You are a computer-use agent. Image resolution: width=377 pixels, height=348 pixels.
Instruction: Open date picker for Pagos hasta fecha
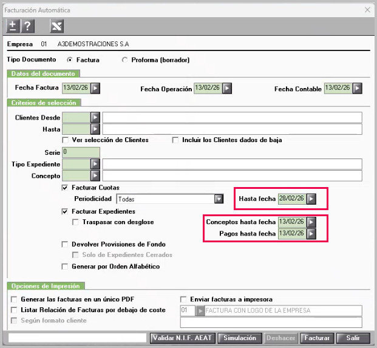click(311, 234)
